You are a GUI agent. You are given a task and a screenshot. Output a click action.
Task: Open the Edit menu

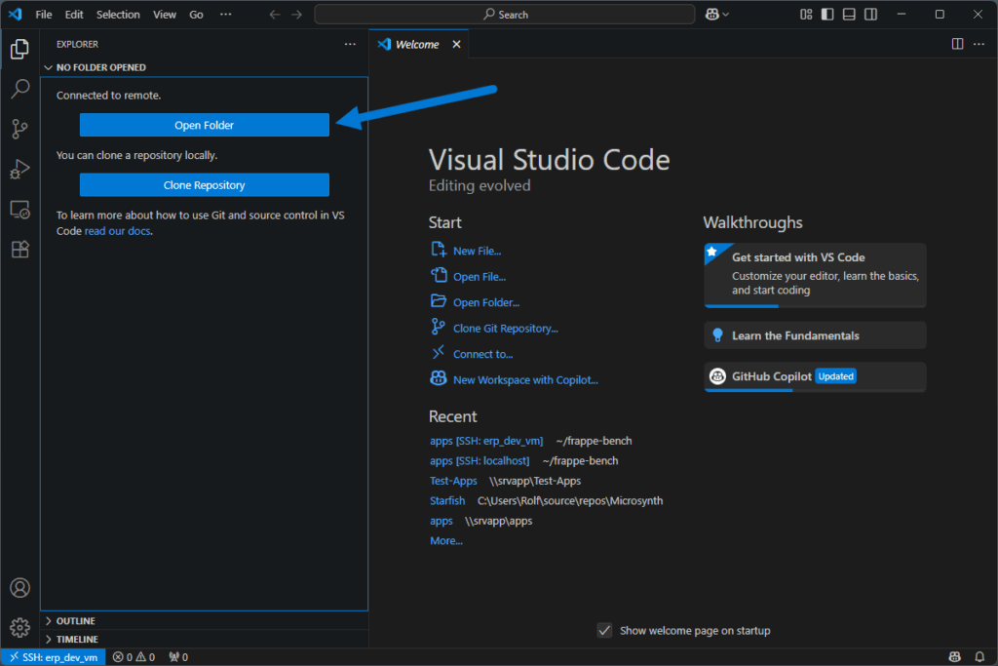click(x=74, y=14)
